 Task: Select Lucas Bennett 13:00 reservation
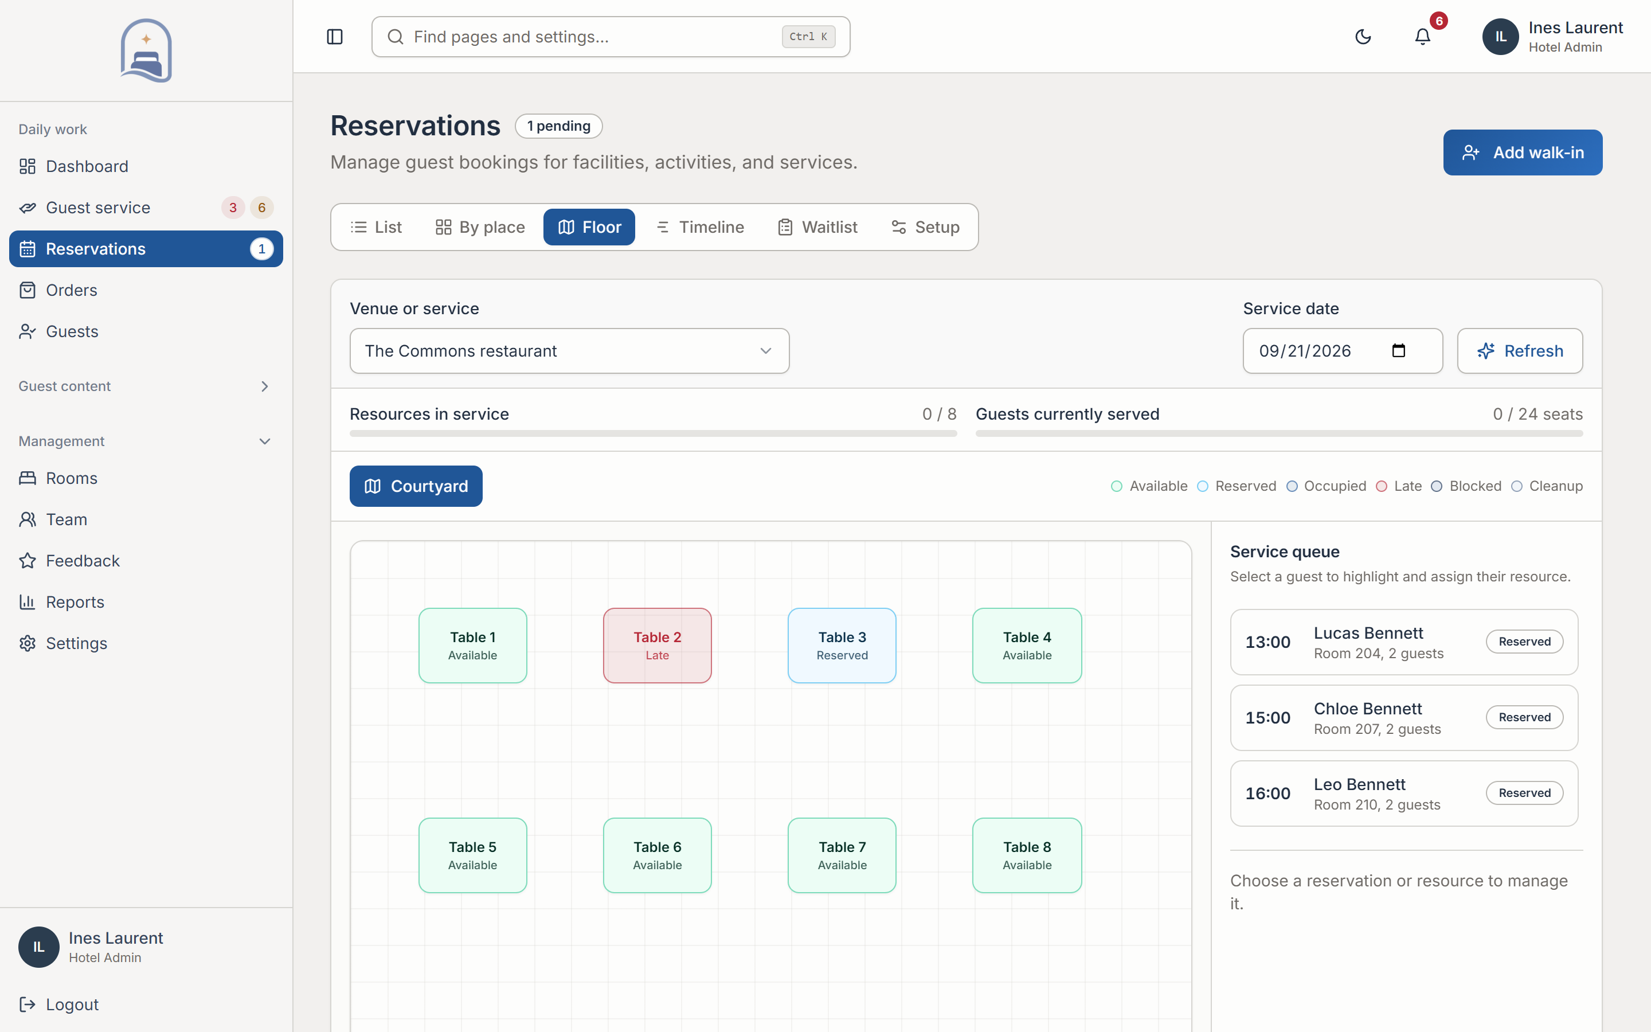pos(1404,642)
